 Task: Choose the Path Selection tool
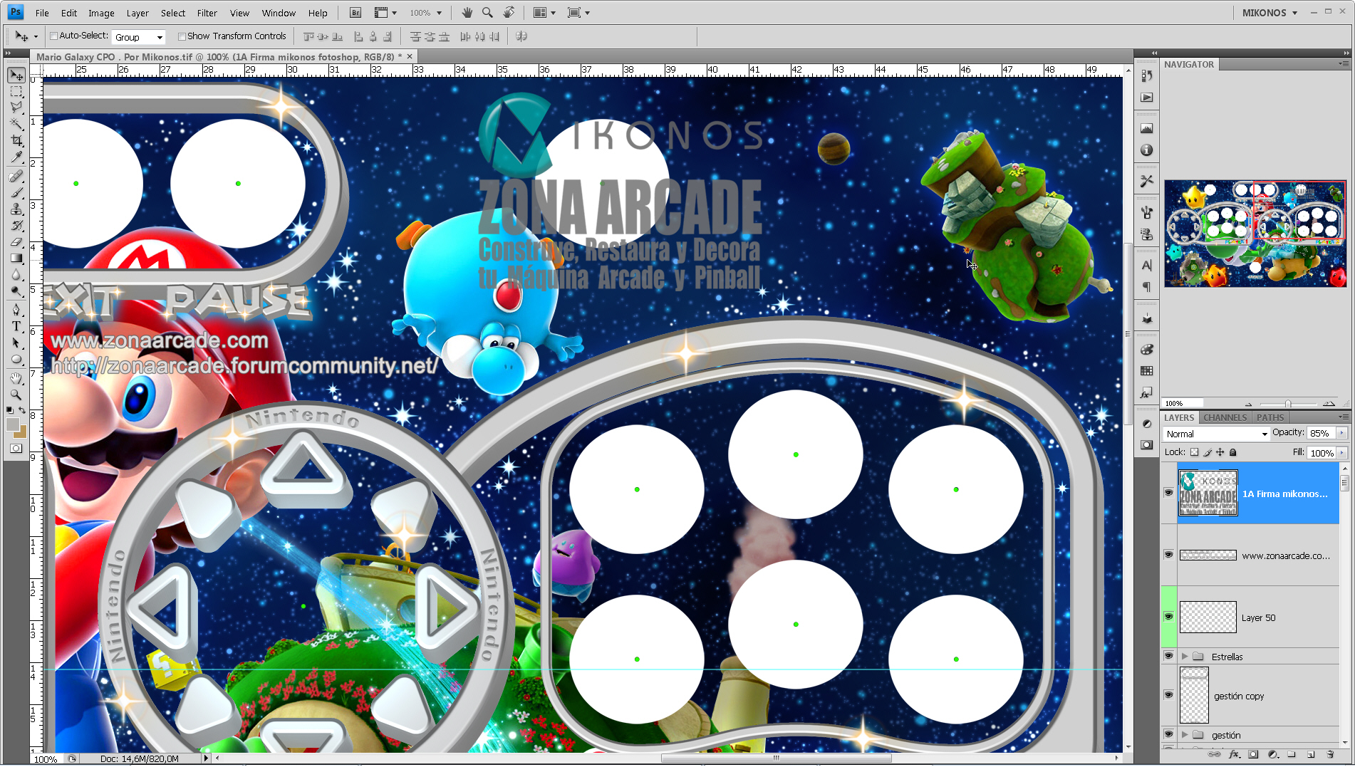click(16, 343)
